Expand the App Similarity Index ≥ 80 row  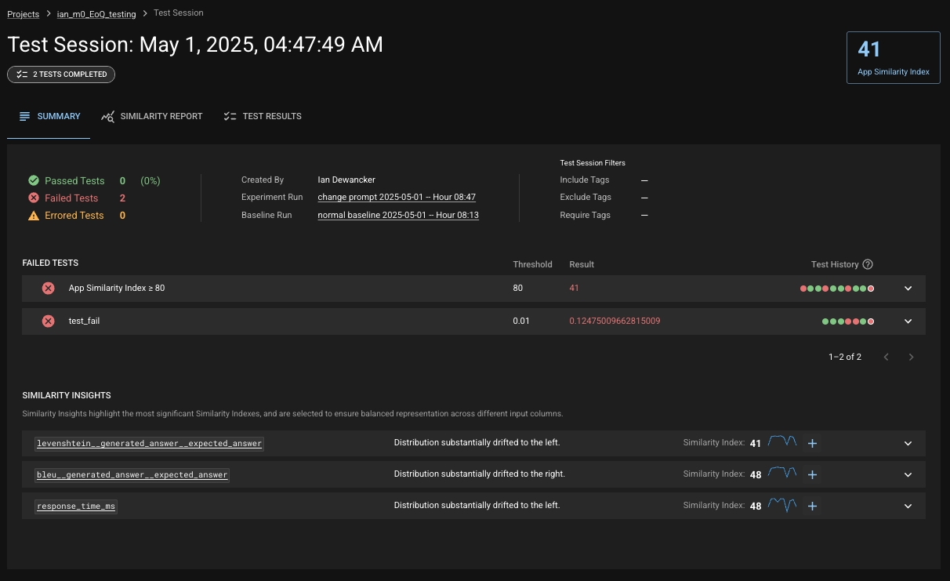coord(908,289)
